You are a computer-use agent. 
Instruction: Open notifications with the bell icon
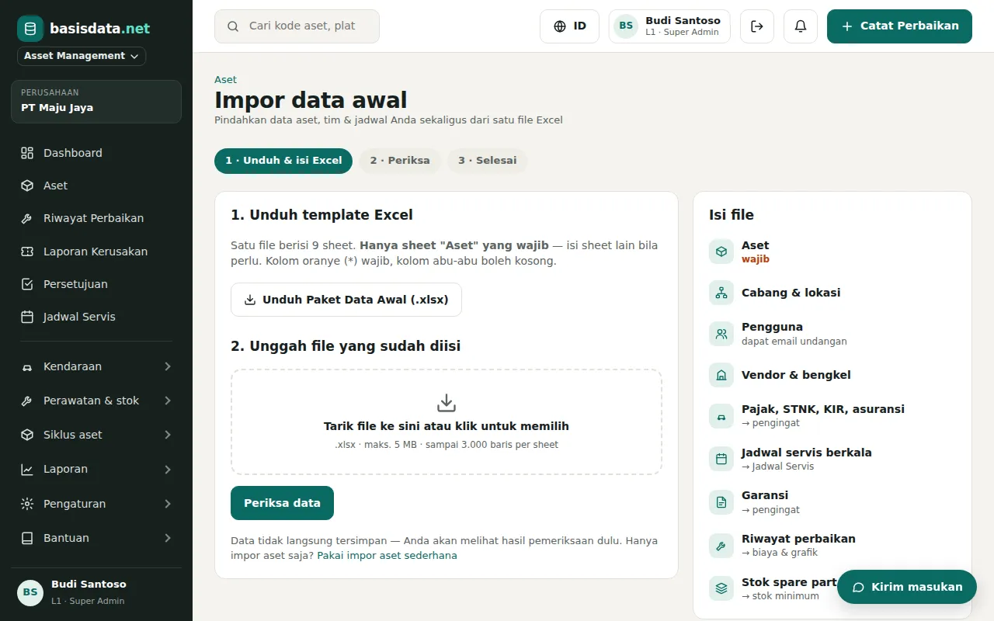[x=801, y=26]
